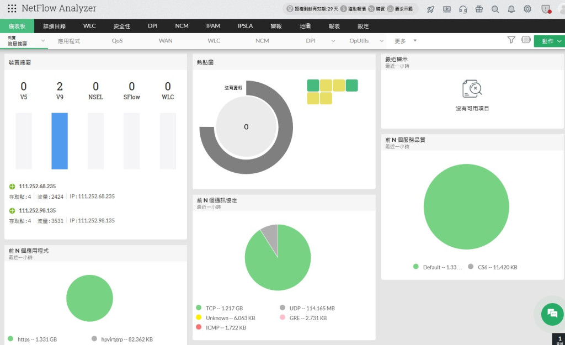Screen dimensions: 565x345
Task: Open the notifications bell icon
Action: (x=511, y=9)
